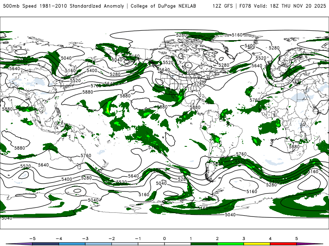329x246 pixels.
Task: Click the '5760' contour label over eastern United States
Action: (199, 84)
